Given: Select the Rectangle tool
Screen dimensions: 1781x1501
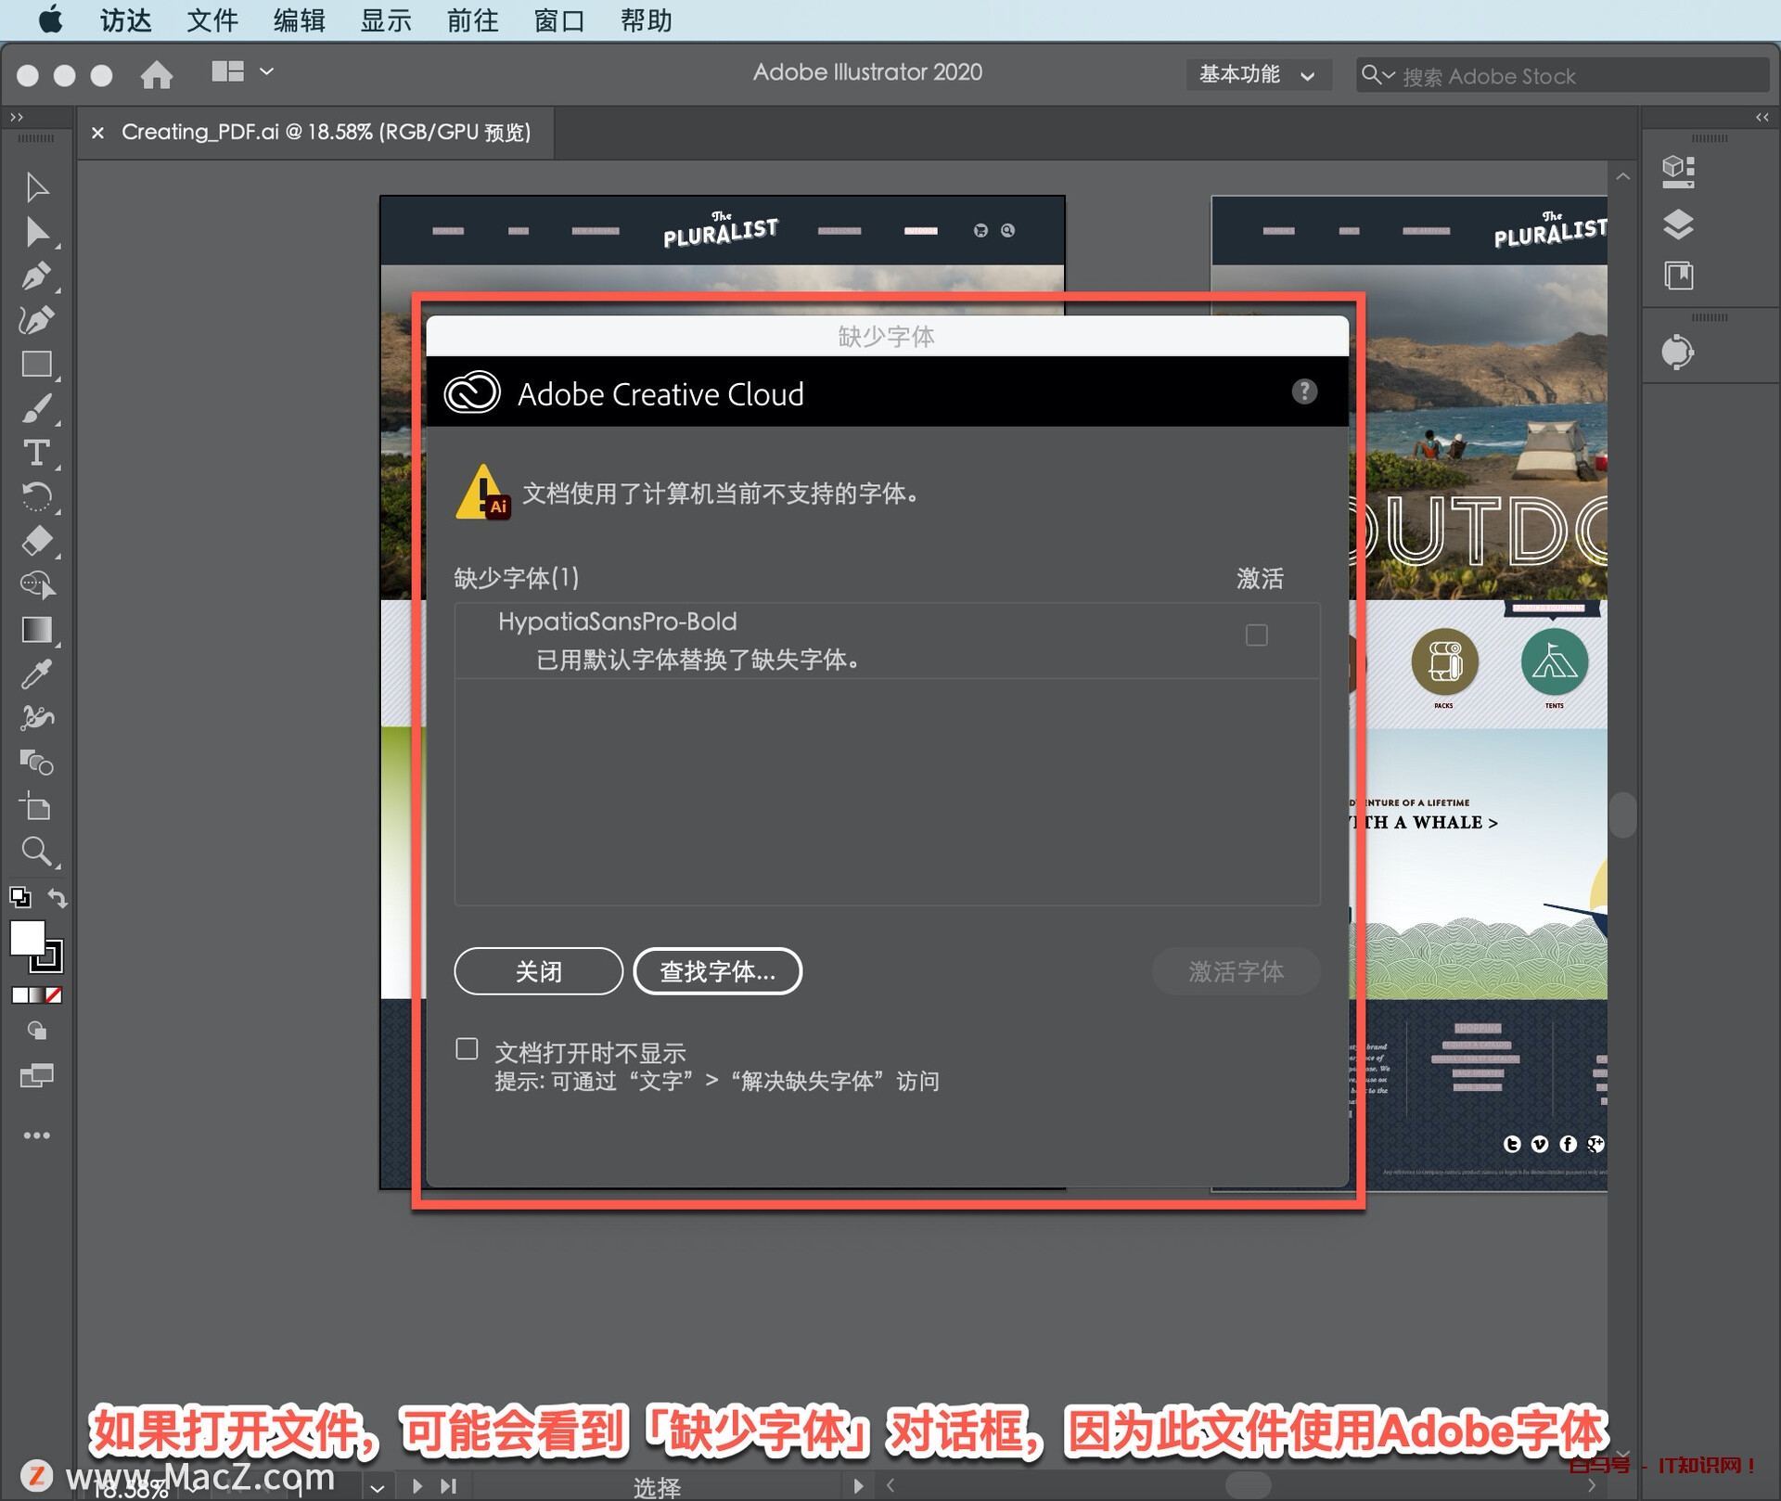Looking at the screenshot, I should pyautogui.click(x=37, y=364).
